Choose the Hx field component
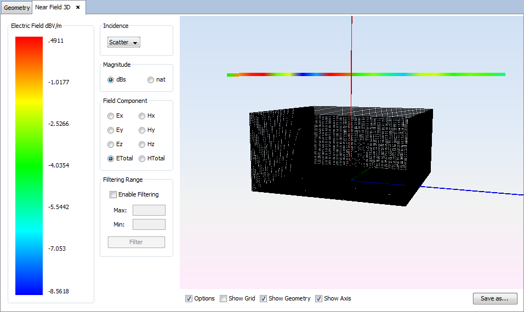The image size is (524, 312). (x=142, y=116)
